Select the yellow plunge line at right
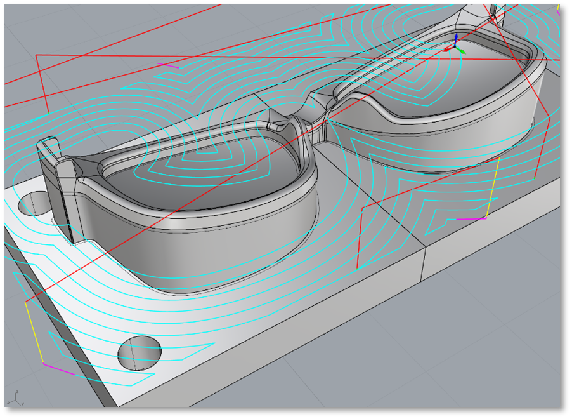Viewport: 572px width, 419px height. 493,188
